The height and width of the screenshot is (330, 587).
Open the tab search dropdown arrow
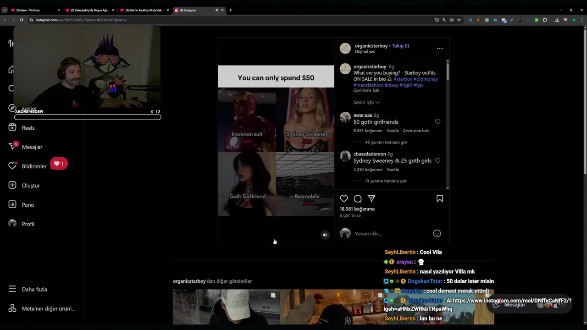(5, 10)
